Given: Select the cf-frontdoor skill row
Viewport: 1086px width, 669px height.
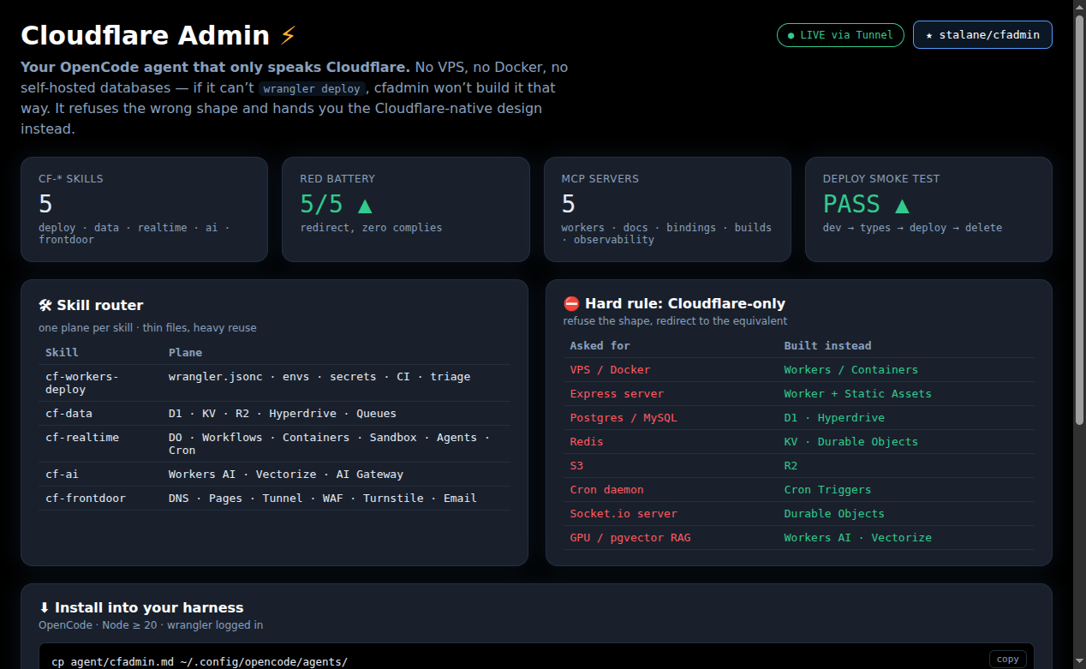Looking at the screenshot, I should pos(274,499).
